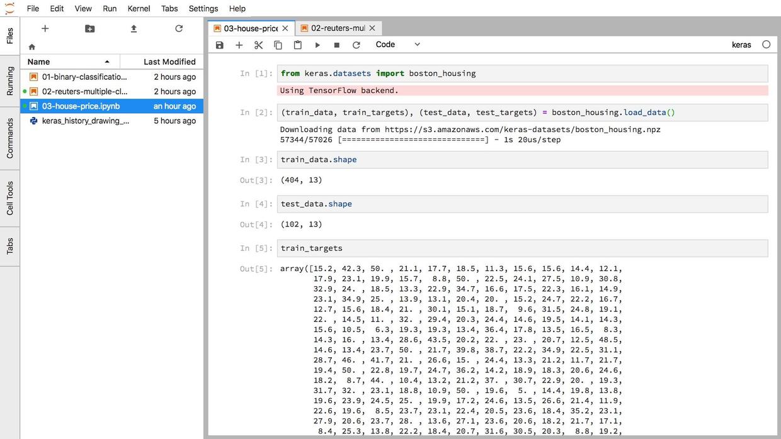781x439 pixels.
Task: Click the save notebook icon
Action: click(219, 45)
